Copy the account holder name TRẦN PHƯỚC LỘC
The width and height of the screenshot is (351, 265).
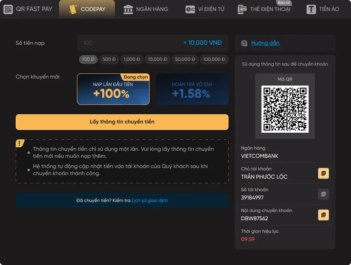click(x=323, y=173)
